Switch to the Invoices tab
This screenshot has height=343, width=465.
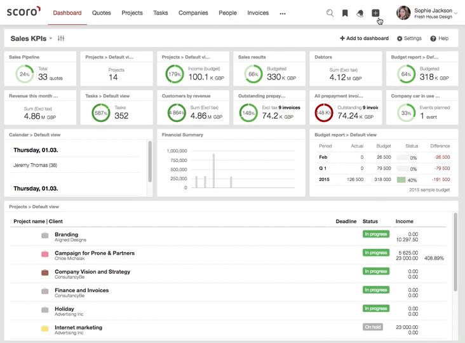pyautogui.click(x=258, y=13)
